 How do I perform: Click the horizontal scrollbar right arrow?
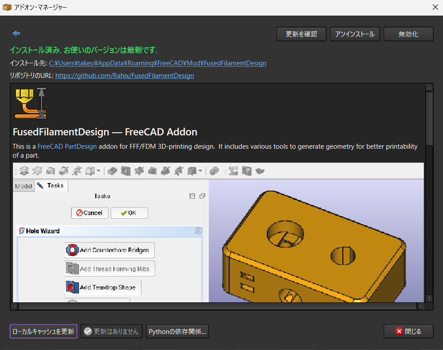tap(421, 306)
